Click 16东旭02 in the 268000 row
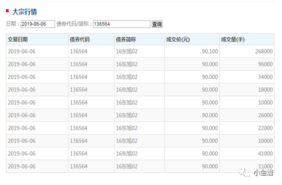The image size is (282, 185). [x=127, y=52]
